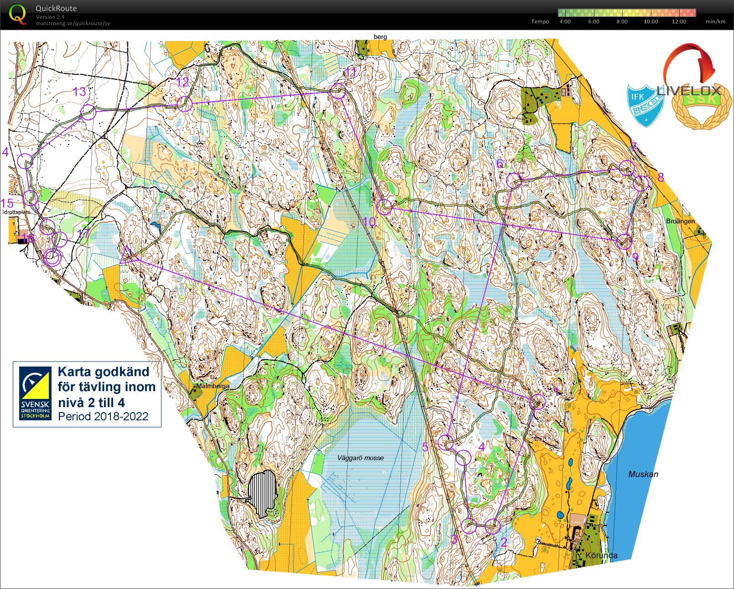Click the Svensk Orientering Stockholm logo
The width and height of the screenshot is (734, 589).
pyautogui.click(x=35, y=394)
